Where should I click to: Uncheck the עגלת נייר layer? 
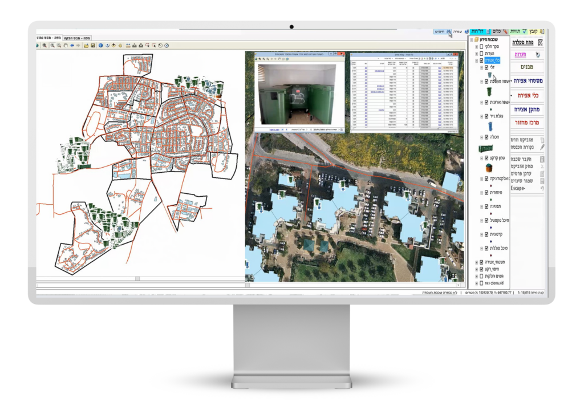486,115
